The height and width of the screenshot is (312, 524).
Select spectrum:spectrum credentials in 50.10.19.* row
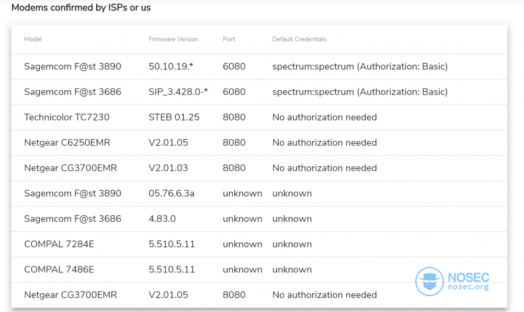pos(360,66)
